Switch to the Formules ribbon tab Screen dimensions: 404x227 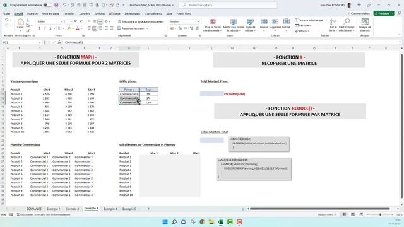tap(69, 13)
